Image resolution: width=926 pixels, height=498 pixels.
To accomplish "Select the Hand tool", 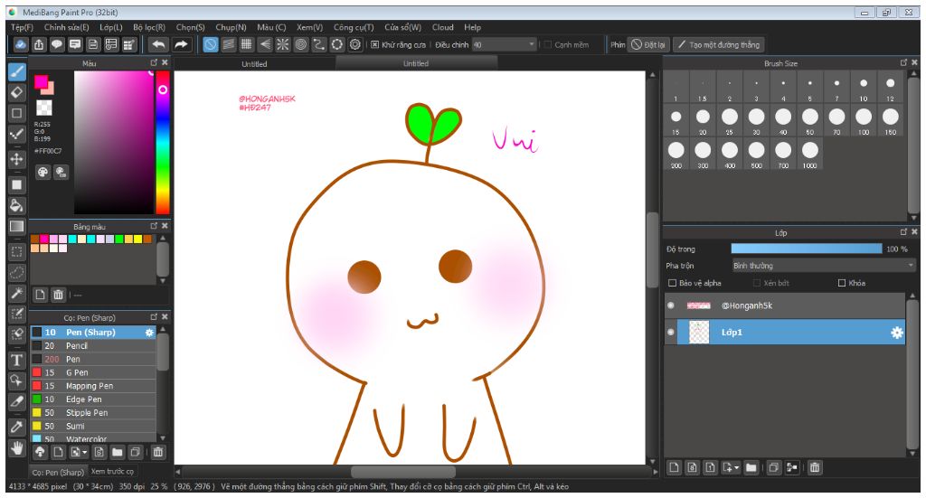I will tap(16, 448).
